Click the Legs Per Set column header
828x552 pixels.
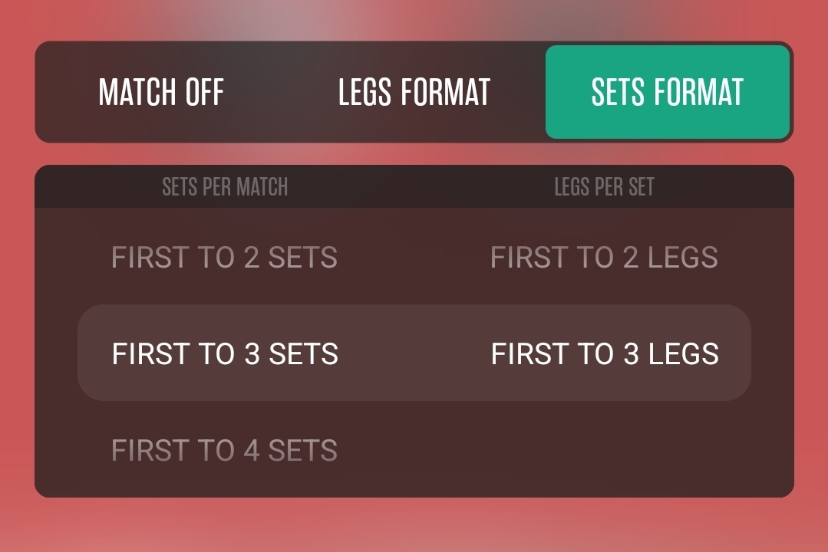coord(604,187)
